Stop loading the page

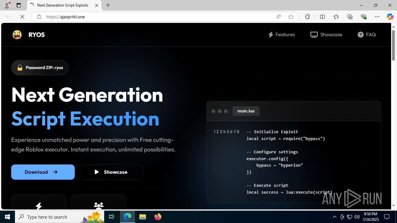pos(22,17)
